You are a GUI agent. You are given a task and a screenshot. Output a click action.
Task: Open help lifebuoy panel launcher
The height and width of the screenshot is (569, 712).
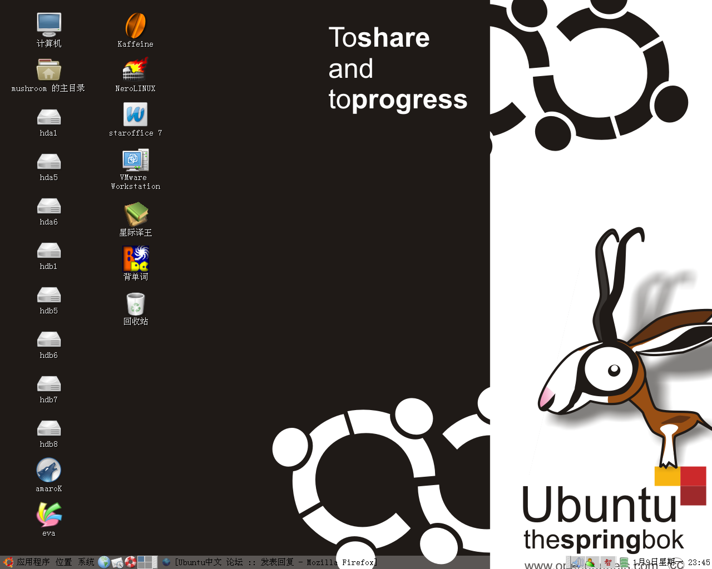coord(130,562)
